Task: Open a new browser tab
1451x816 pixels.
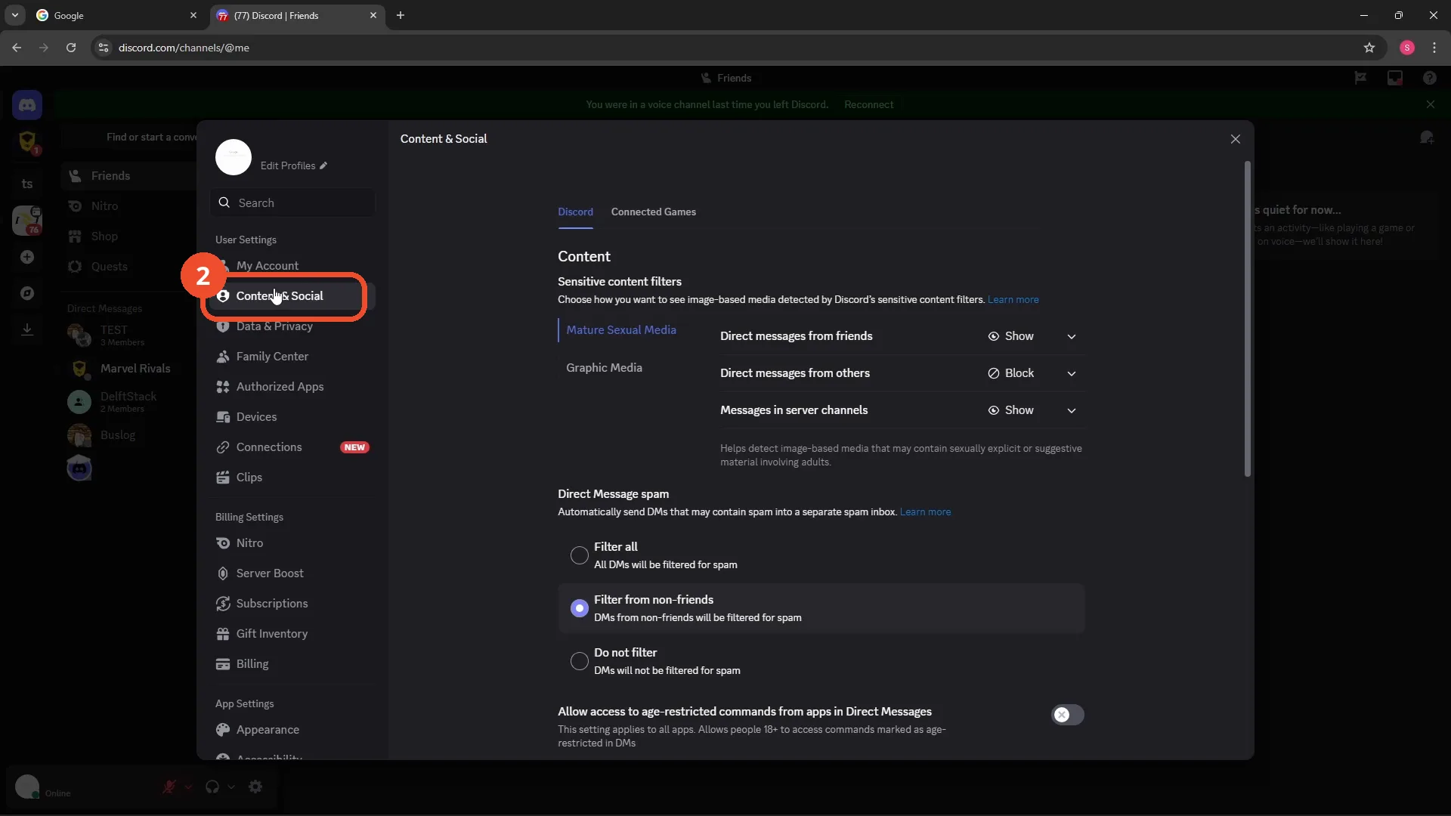Action: [401, 15]
